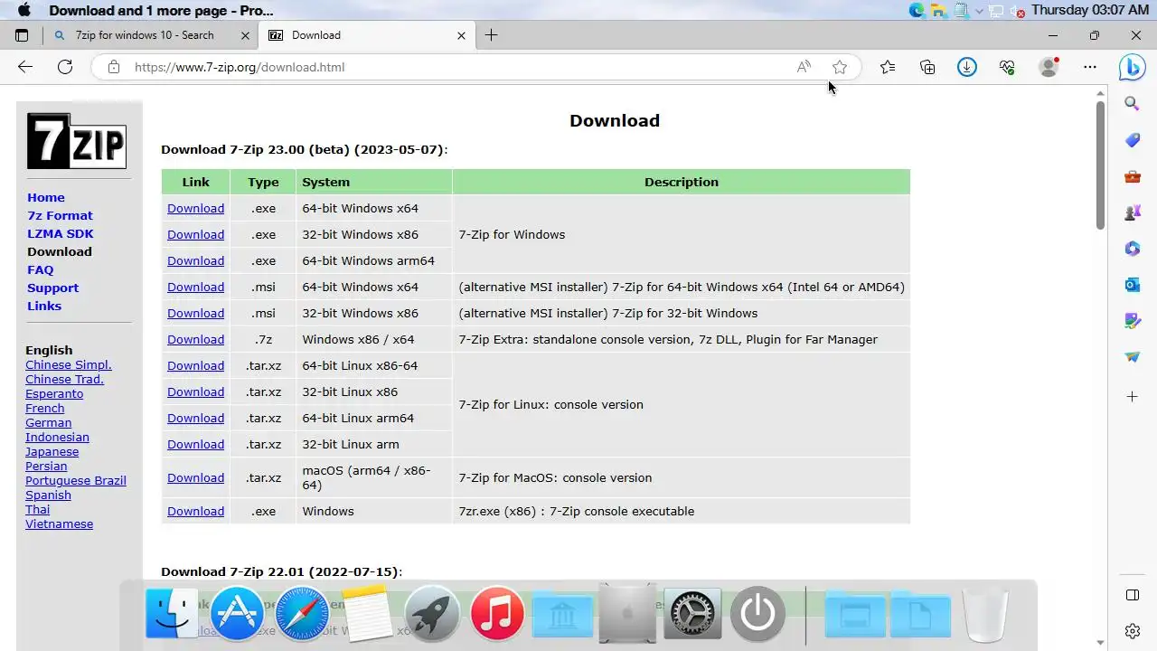The image size is (1157, 651).
Task: Open the sidebar Tools briefcase icon
Action: 1132,176
